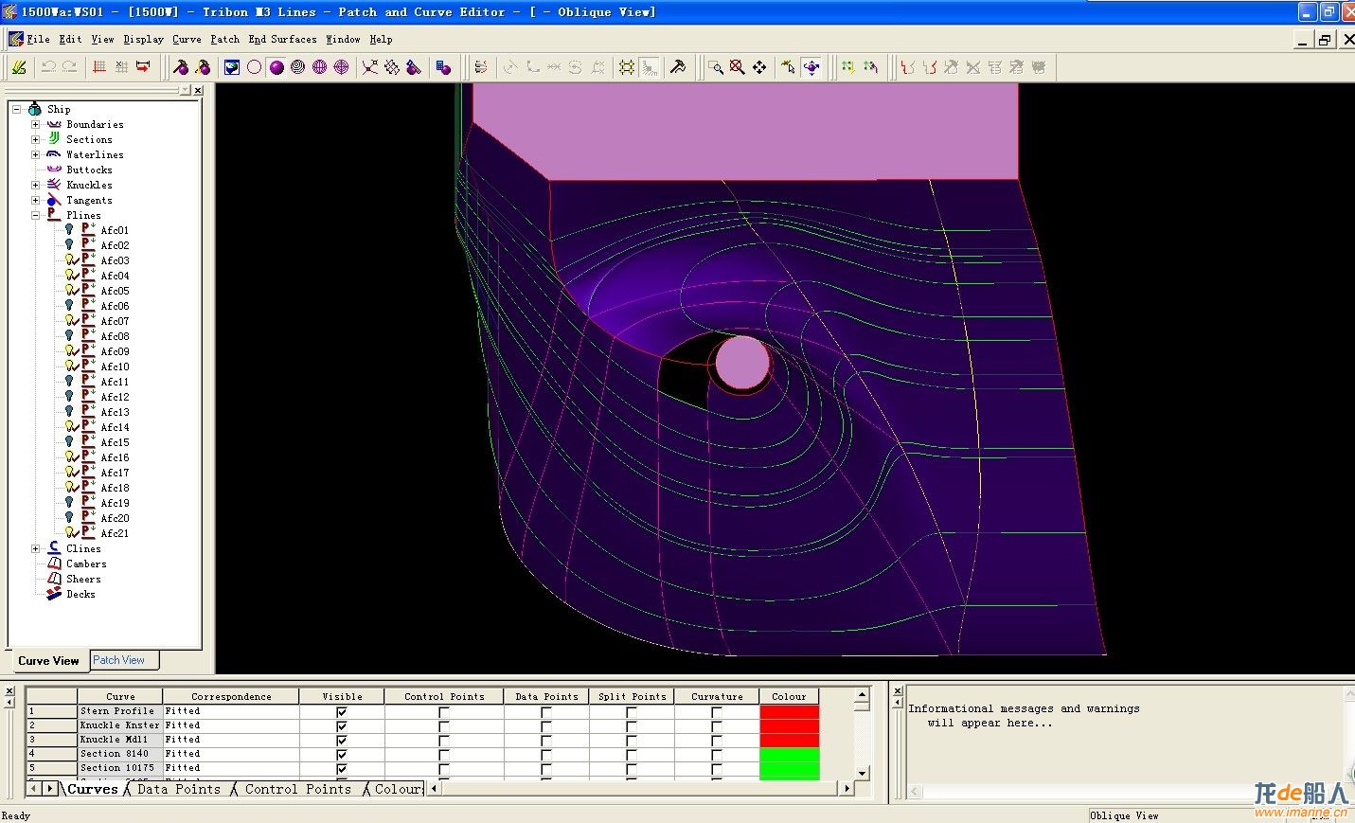Click the Curve View tab
Viewport: 1355px width, 823px height.
click(48, 660)
